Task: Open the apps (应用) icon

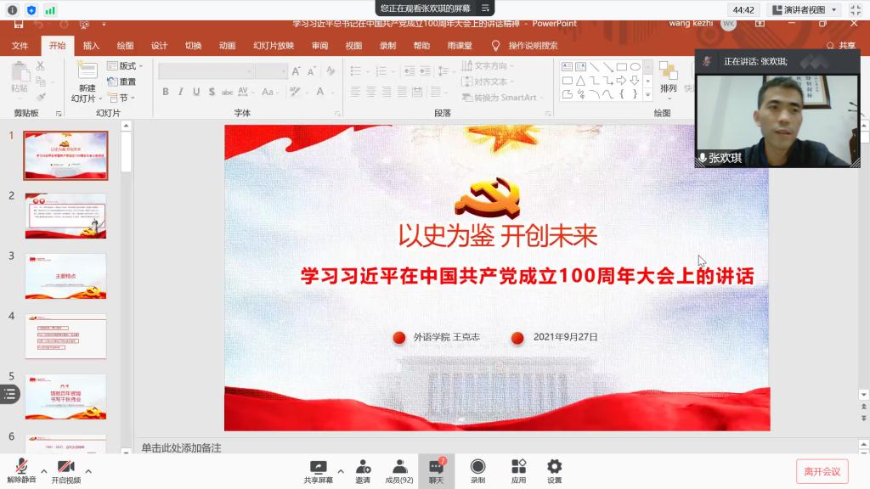Action: tap(518, 469)
